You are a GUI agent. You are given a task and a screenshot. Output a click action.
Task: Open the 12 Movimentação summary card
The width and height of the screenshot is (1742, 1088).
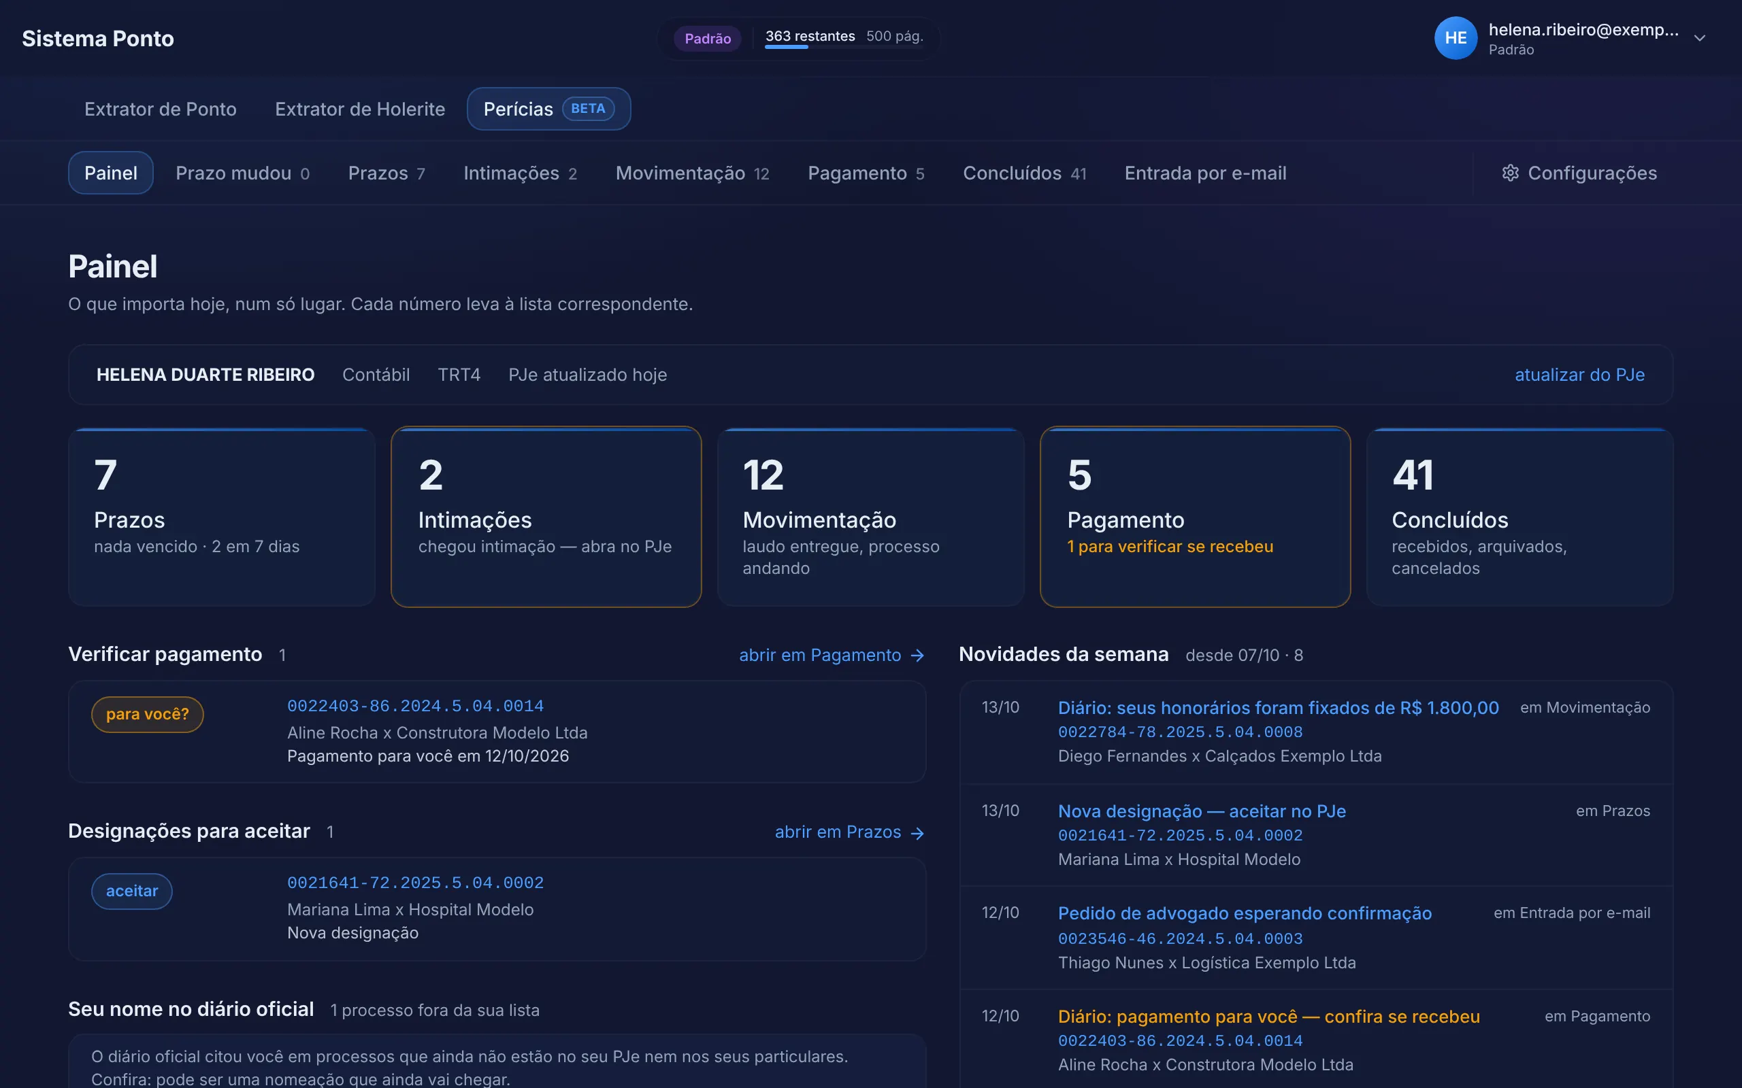[871, 517]
